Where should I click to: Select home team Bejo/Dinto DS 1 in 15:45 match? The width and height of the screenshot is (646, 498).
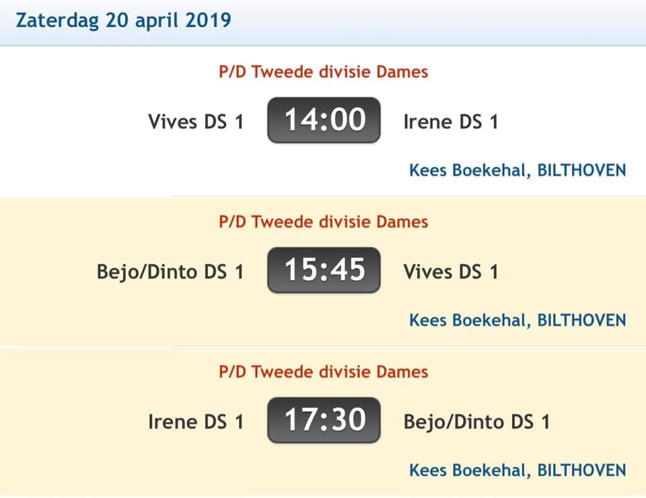tap(170, 272)
